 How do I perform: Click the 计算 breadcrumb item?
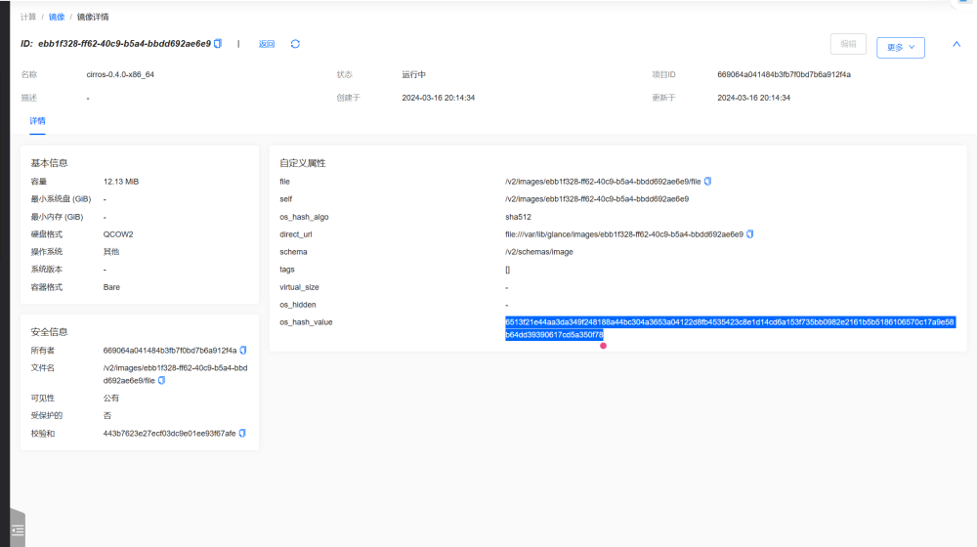pyautogui.click(x=29, y=17)
